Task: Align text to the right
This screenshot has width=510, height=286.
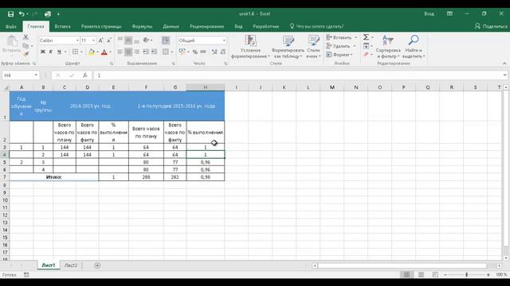Action: [136, 52]
